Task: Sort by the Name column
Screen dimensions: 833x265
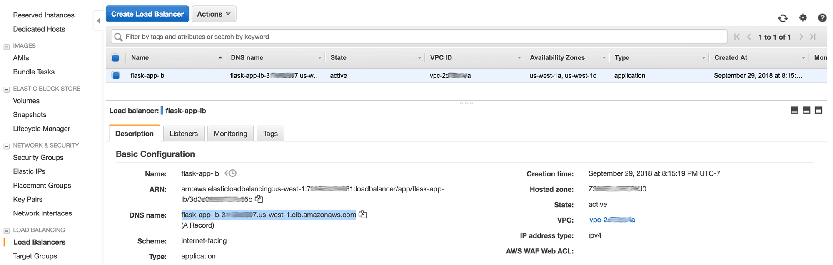Action: click(x=140, y=58)
